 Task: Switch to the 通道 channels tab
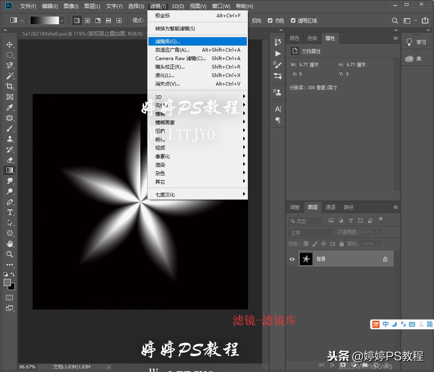coord(331,207)
